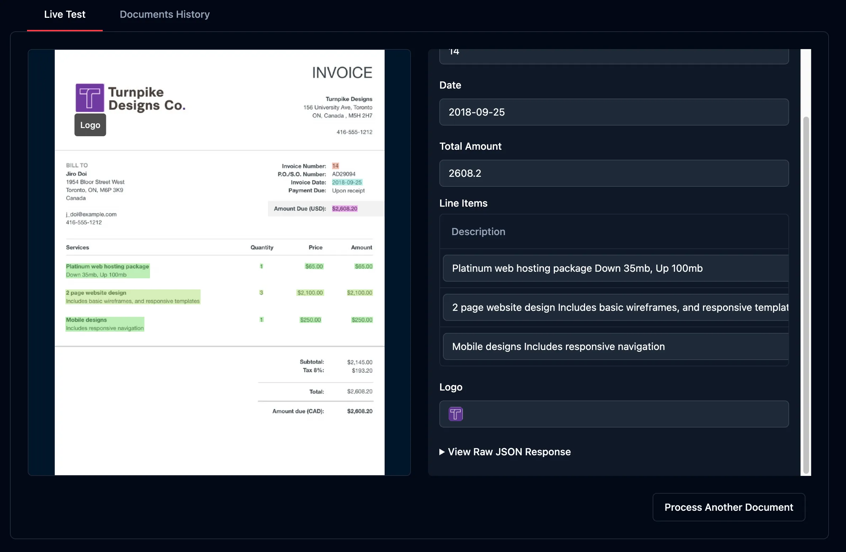Expand the View Raw JSON Response section

point(505,452)
